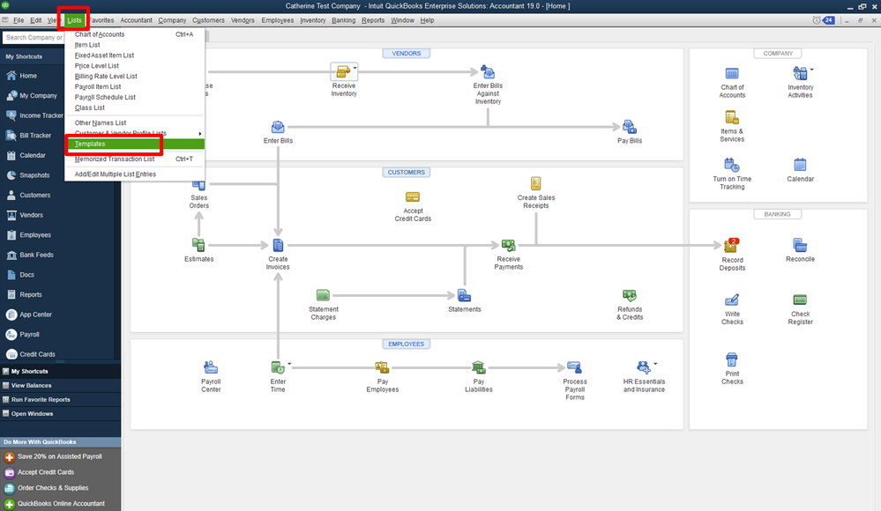Open Receive Inventory icon in Vendors
This screenshot has width=881, height=511.
pos(343,72)
